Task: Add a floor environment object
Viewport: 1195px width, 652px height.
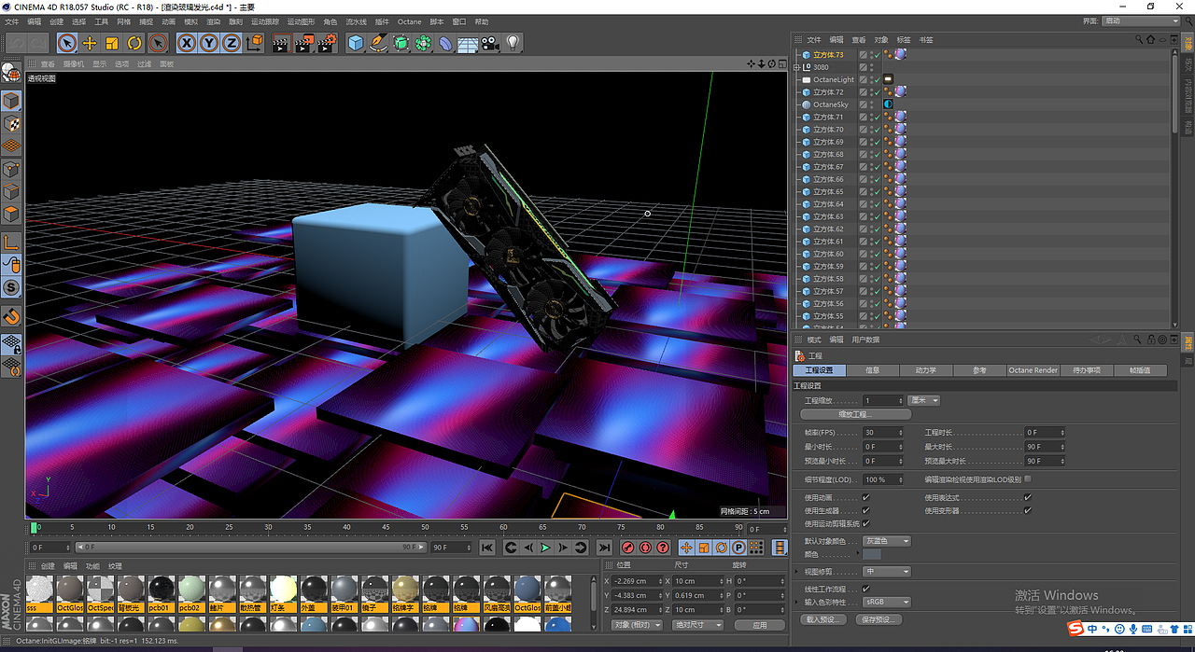Action: 468,43
